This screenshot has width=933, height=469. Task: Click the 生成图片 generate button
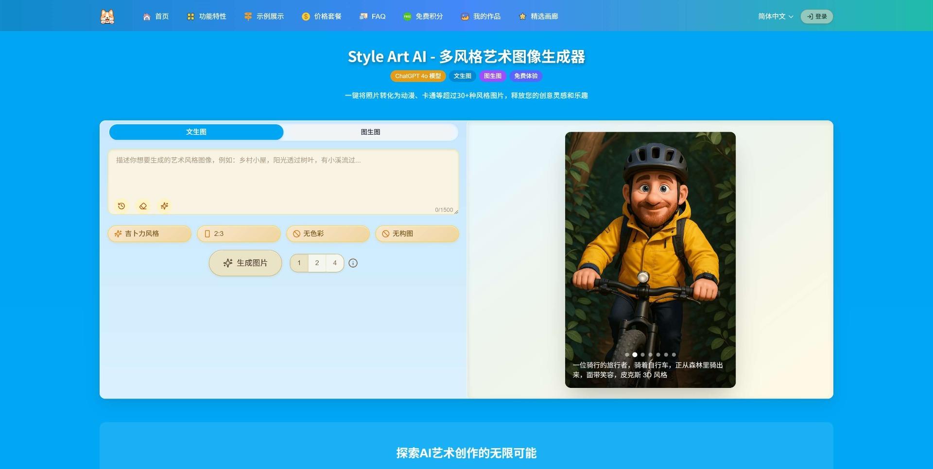click(x=245, y=263)
